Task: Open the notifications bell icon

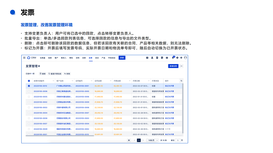Action: pos(173,58)
